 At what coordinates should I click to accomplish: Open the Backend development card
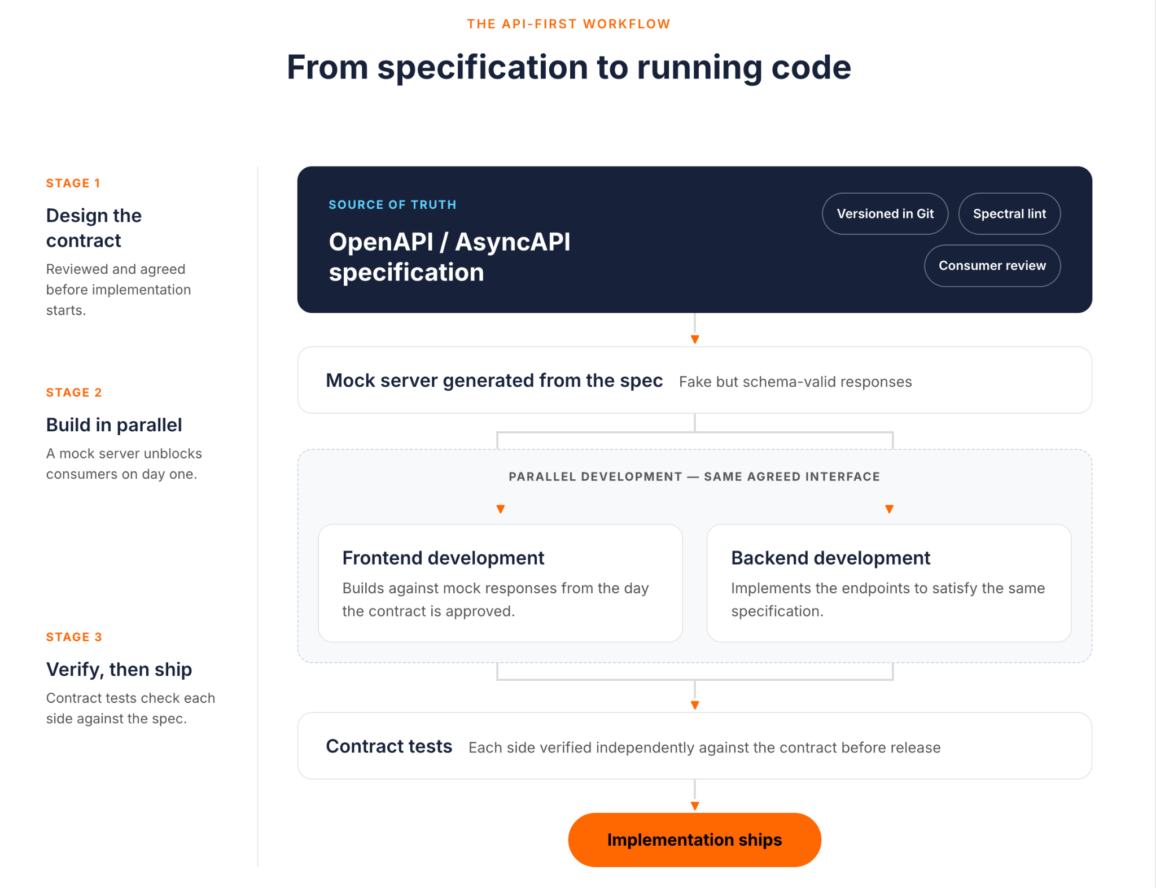889,583
